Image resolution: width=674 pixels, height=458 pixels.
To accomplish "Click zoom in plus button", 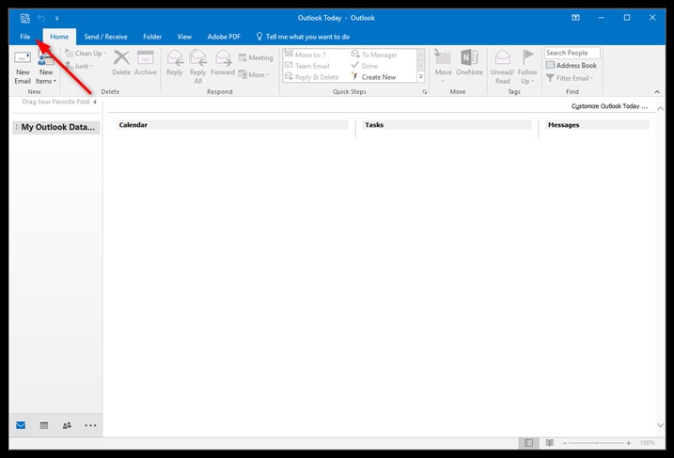I will tap(629, 443).
